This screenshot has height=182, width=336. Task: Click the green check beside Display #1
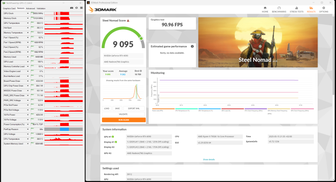tap(116, 142)
